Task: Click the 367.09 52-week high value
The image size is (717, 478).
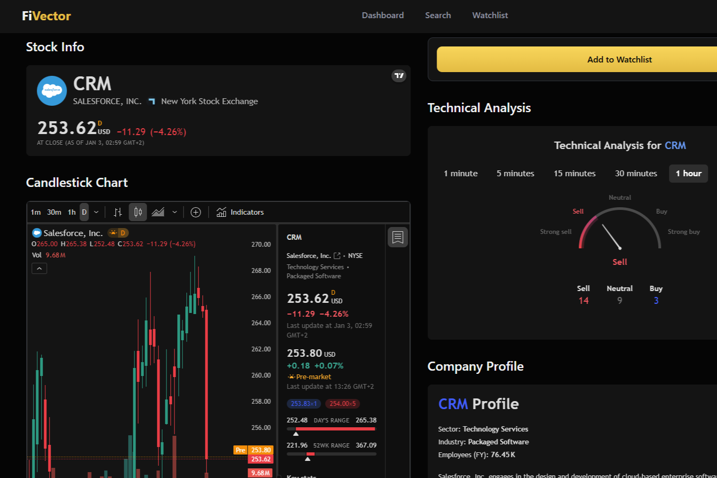Action: [x=366, y=445]
